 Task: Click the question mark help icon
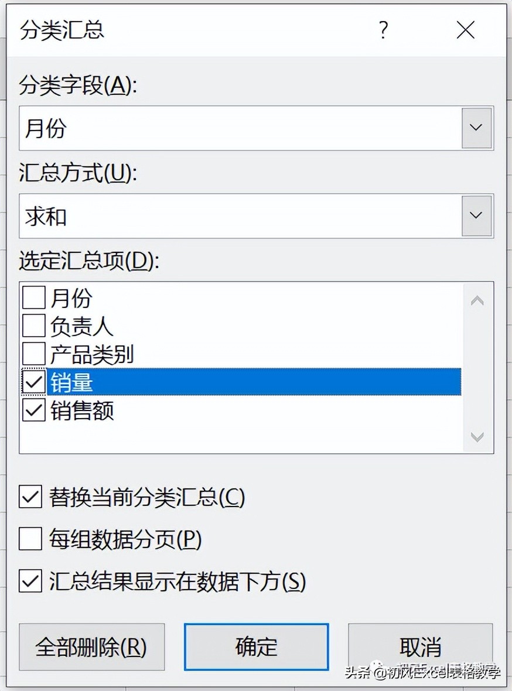pyautogui.click(x=384, y=30)
